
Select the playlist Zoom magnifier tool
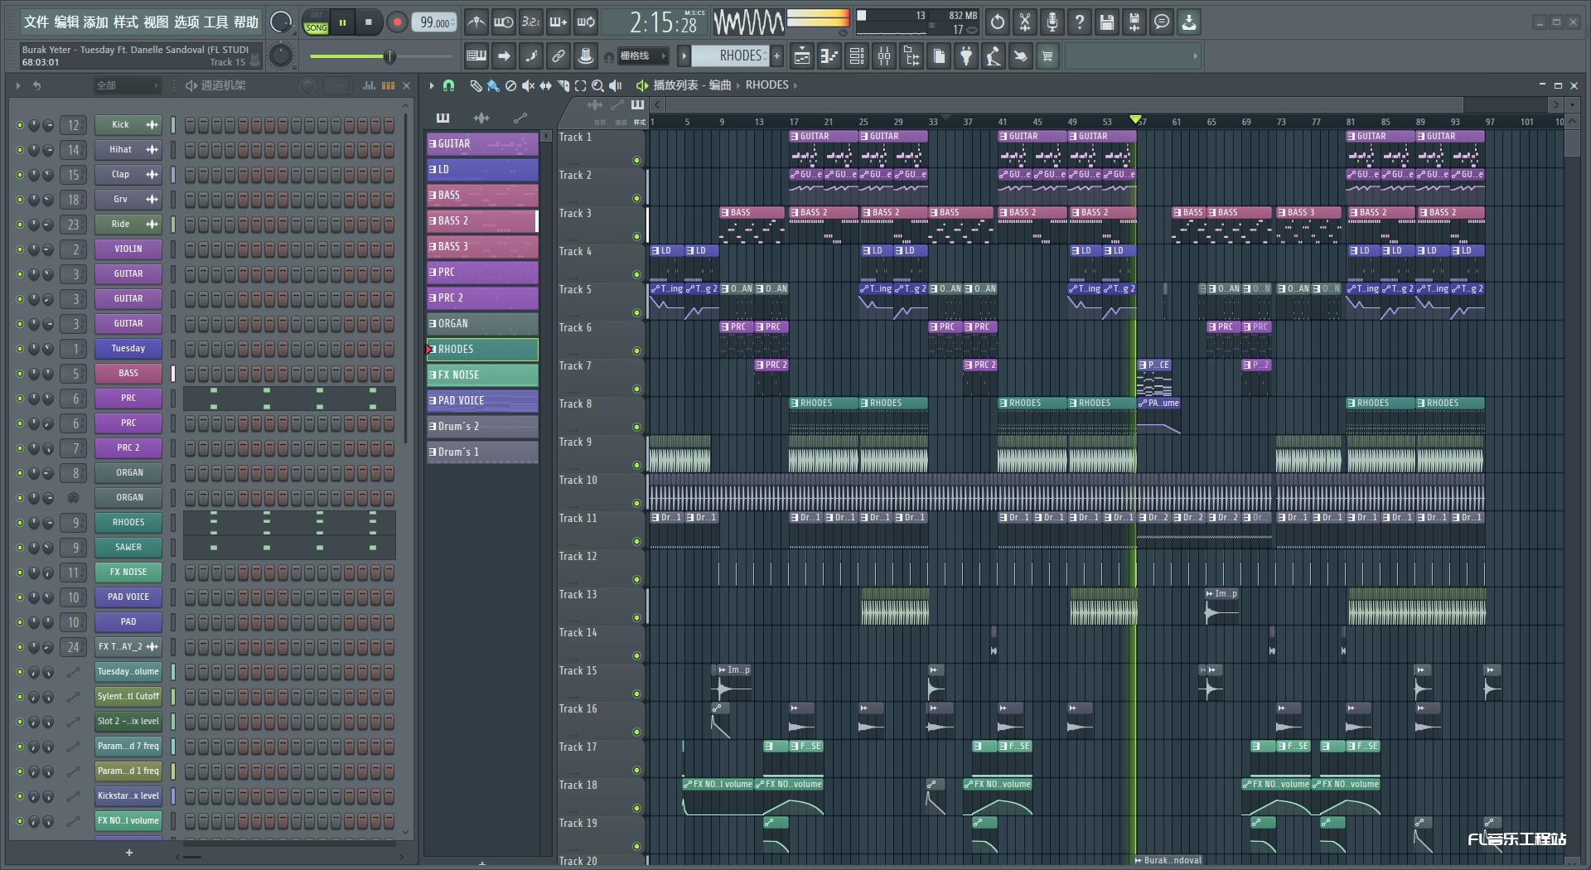(597, 85)
